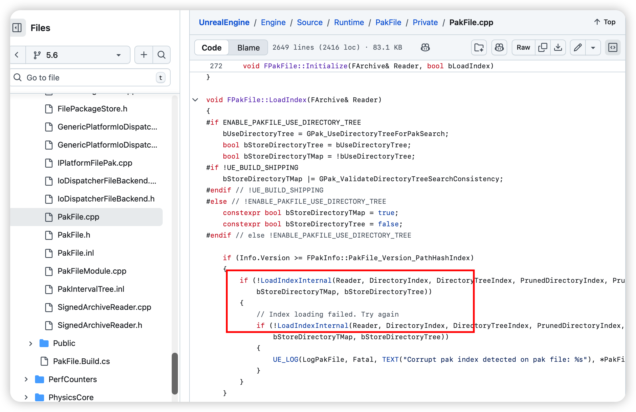The height and width of the screenshot is (412, 636).
Task: Download the raw file icon
Action: [x=558, y=47]
